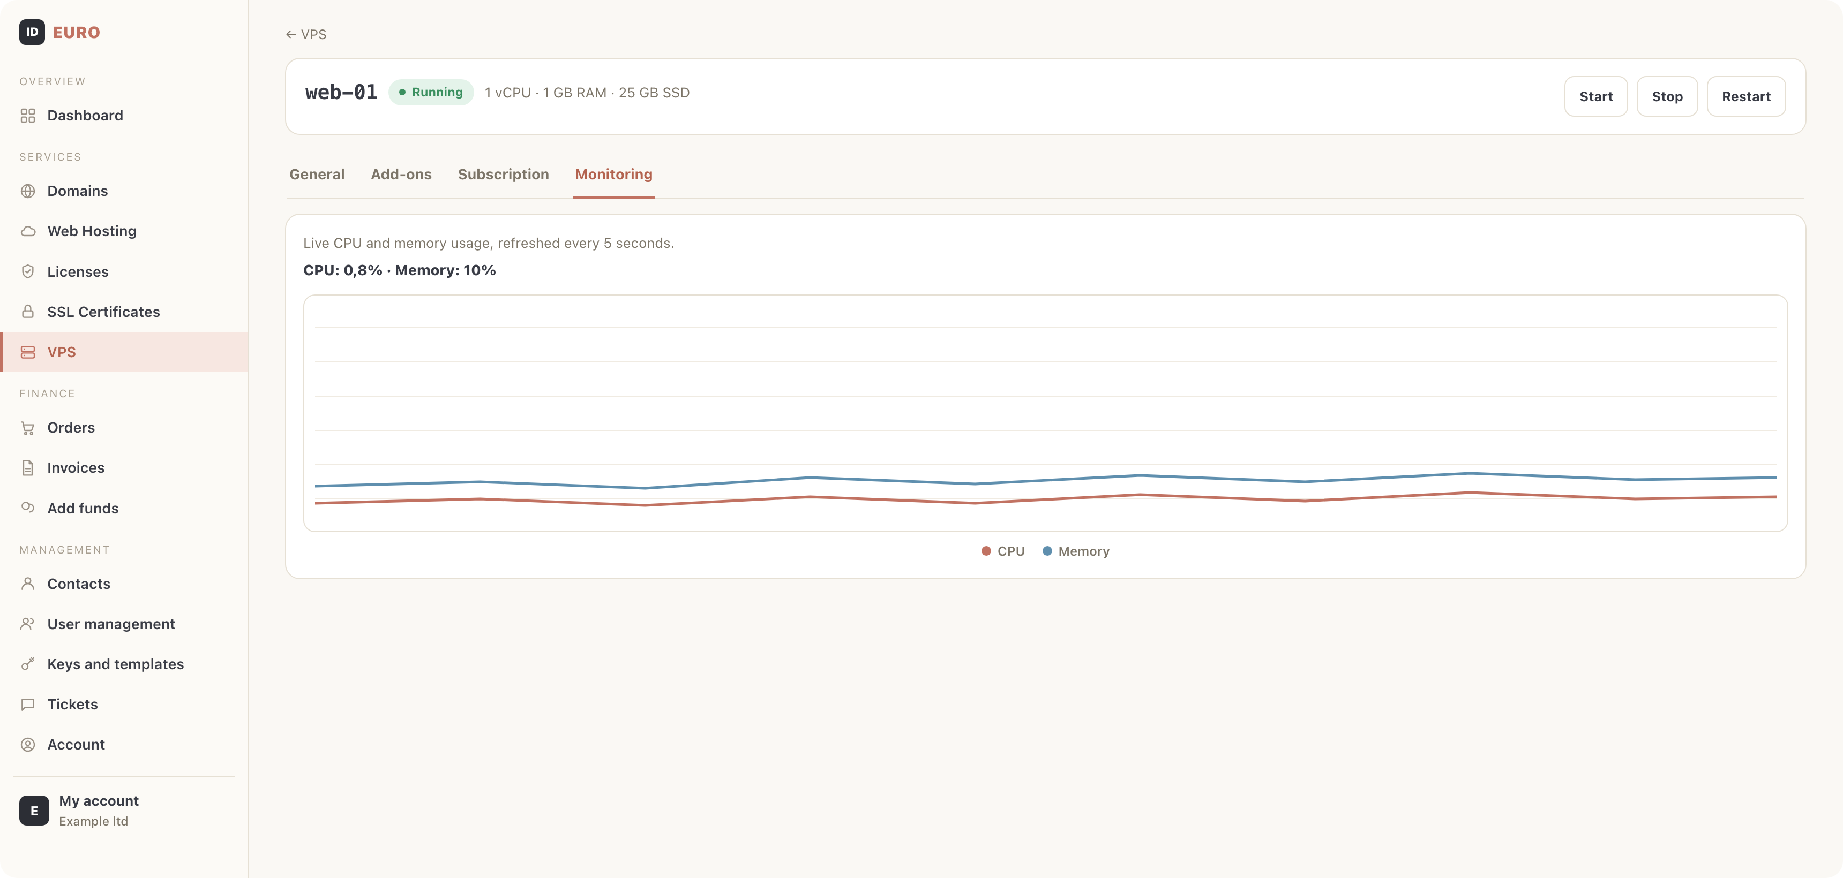Click the Domains globe icon
Screen dimensions: 1843x878
coord(28,191)
